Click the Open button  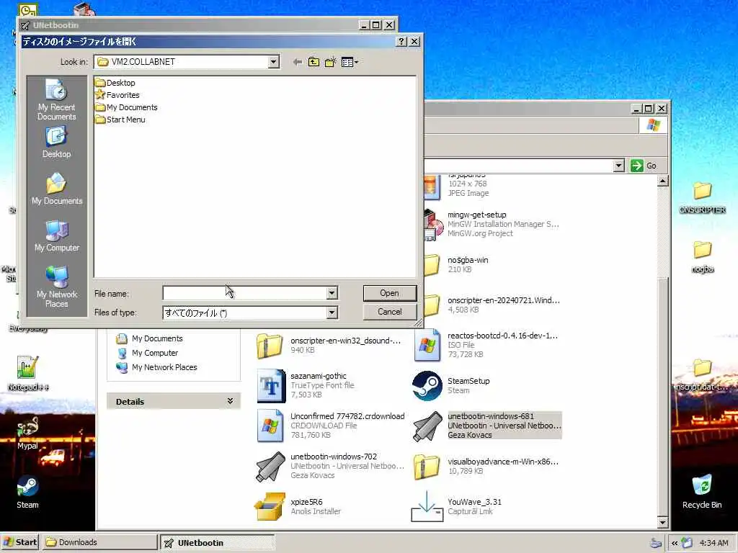coord(390,293)
